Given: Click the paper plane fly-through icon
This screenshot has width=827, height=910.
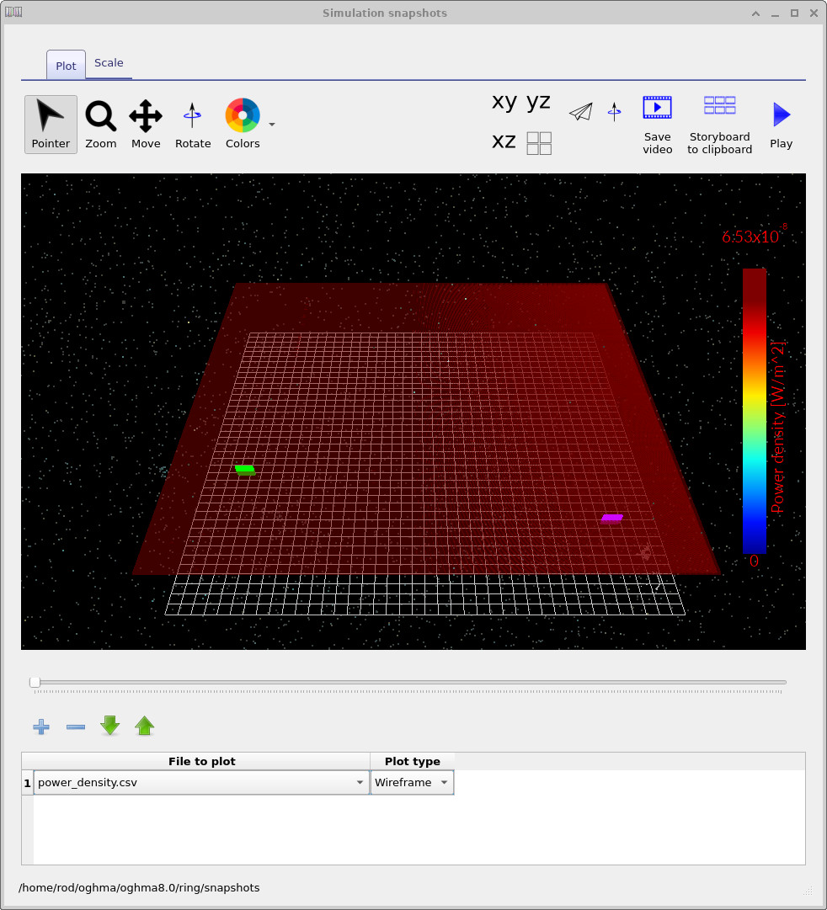Looking at the screenshot, I should 581,110.
